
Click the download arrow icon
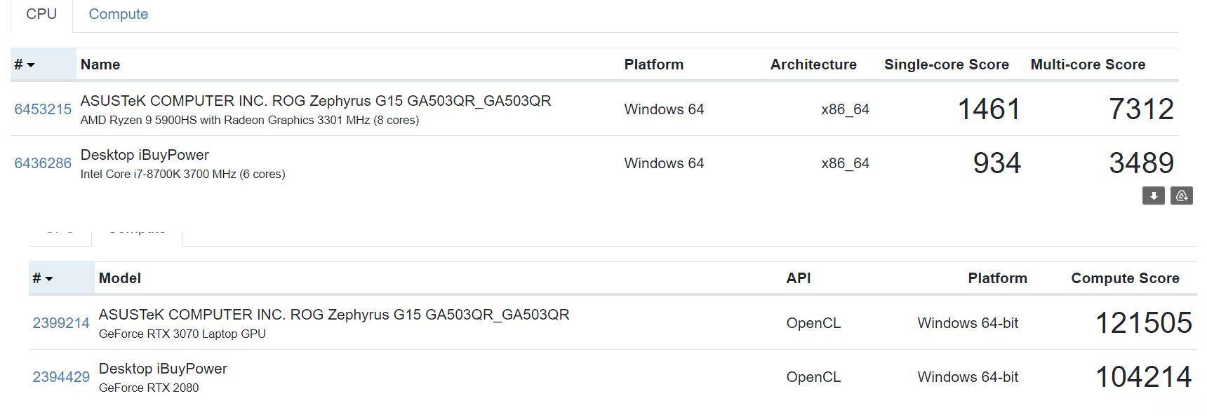(1153, 196)
